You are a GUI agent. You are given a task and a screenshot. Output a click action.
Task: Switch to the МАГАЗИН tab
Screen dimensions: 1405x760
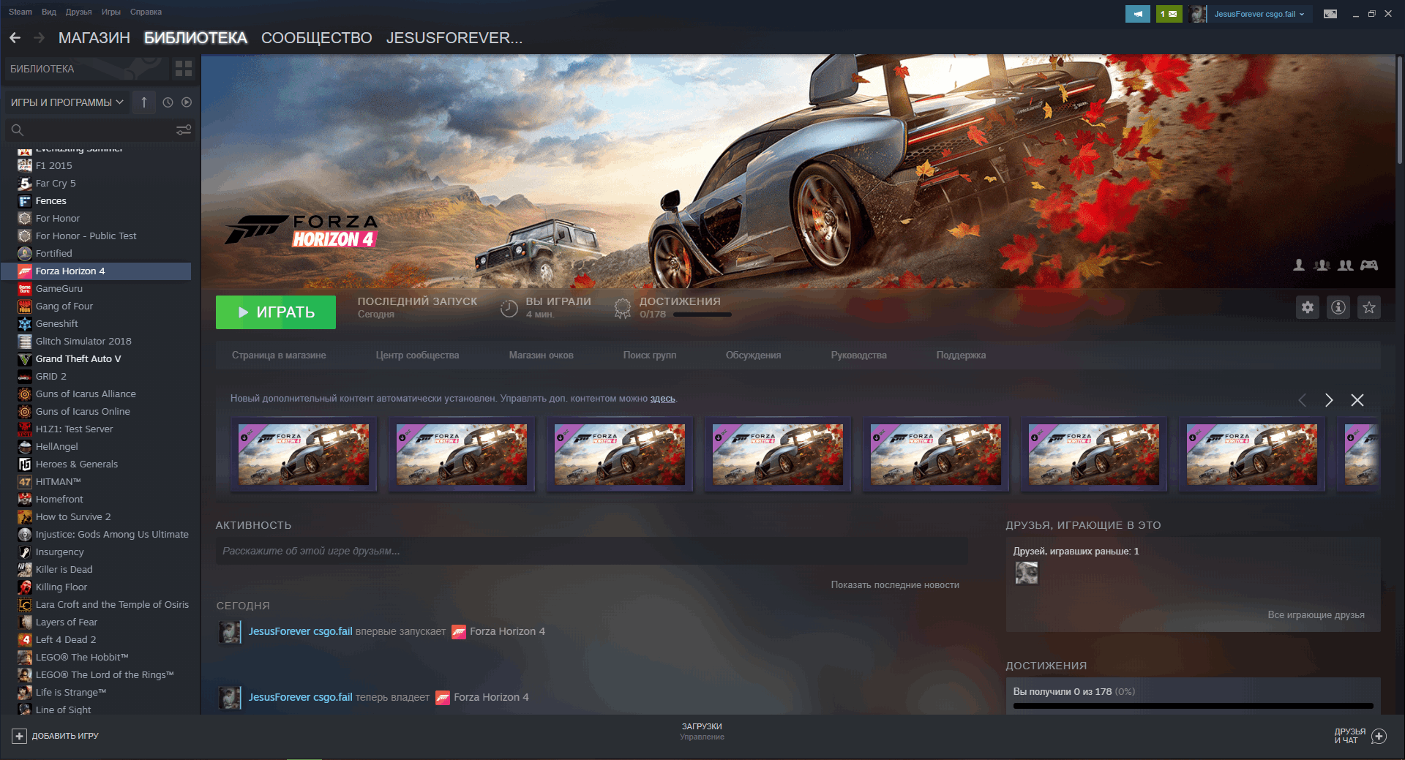click(x=94, y=38)
